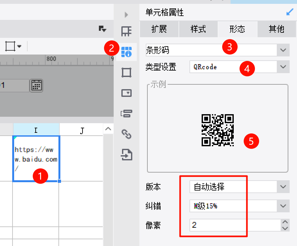Open the widget settings sidebar icon

(126, 93)
